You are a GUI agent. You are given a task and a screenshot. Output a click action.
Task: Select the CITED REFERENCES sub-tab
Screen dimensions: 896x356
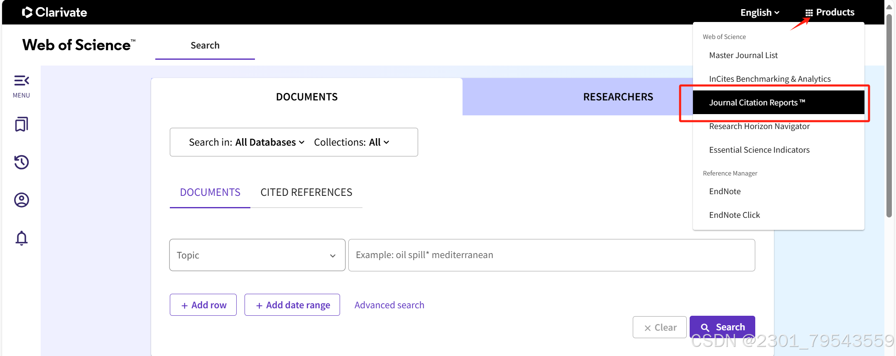click(x=306, y=192)
